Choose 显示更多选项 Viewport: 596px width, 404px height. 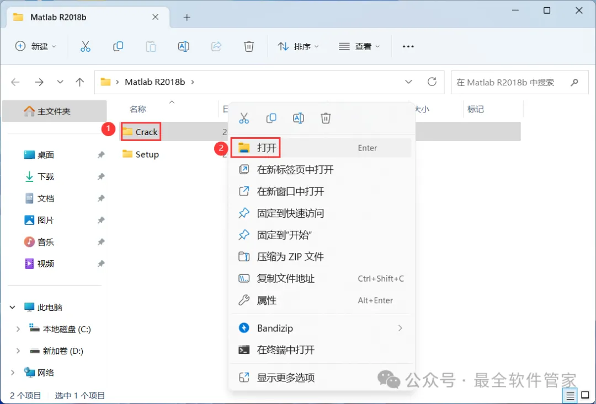point(322,378)
